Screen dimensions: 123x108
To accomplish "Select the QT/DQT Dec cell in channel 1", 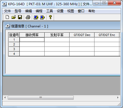I will [82, 40].
